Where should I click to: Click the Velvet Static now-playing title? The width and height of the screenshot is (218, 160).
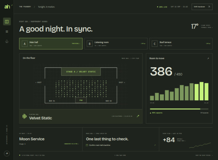point(41,118)
